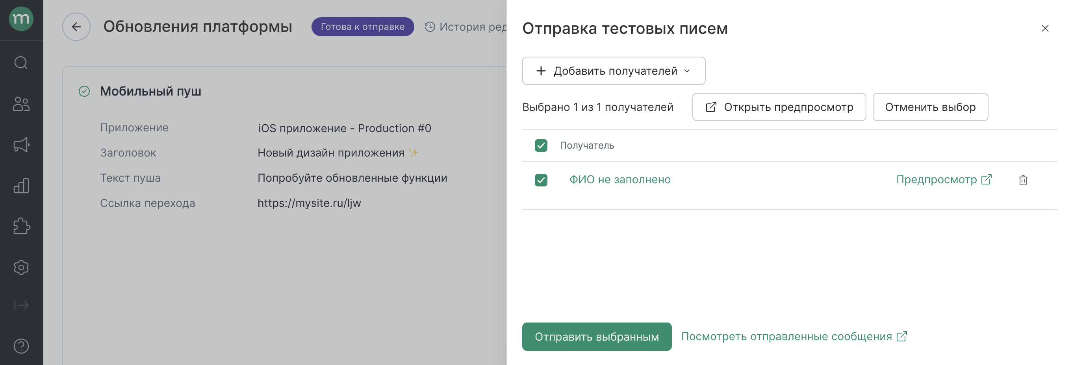The height and width of the screenshot is (365, 1072).
Task: Click the iOS приложение - Production #0 value
Action: click(344, 128)
